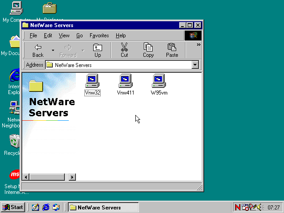The image size is (284, 213).
Task: Select the My Documents desktop icon
Action: [x=15, y=41]
